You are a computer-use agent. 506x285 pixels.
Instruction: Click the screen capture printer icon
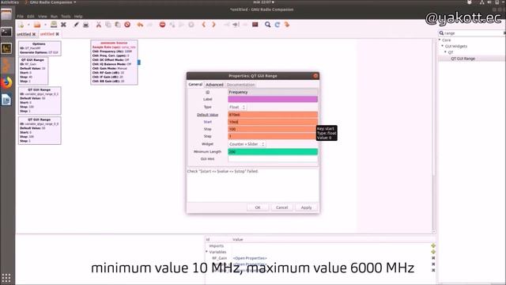pyautogui.click(x=86, y=25)
